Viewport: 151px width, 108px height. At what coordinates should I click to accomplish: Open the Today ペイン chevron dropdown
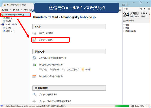click(x=146, y=106)
